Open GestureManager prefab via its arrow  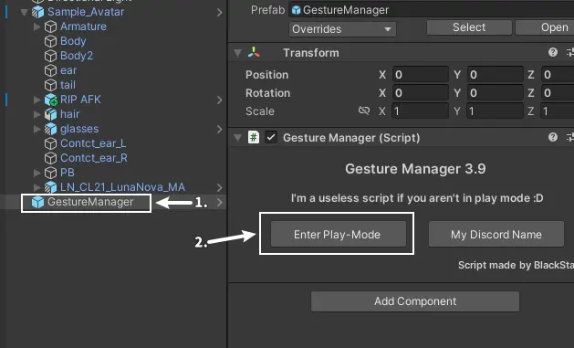pos(219,202)
